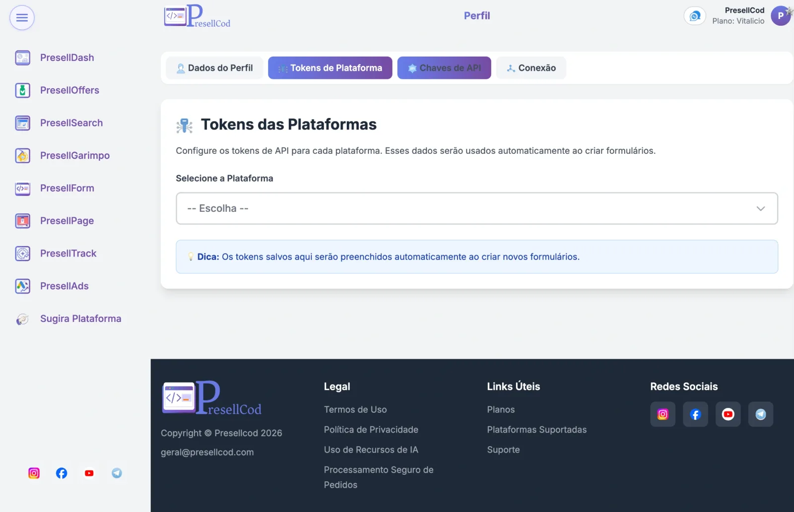Open the Chaves de API tab
This screenshot has height=512, width=794.
(444, 68)
